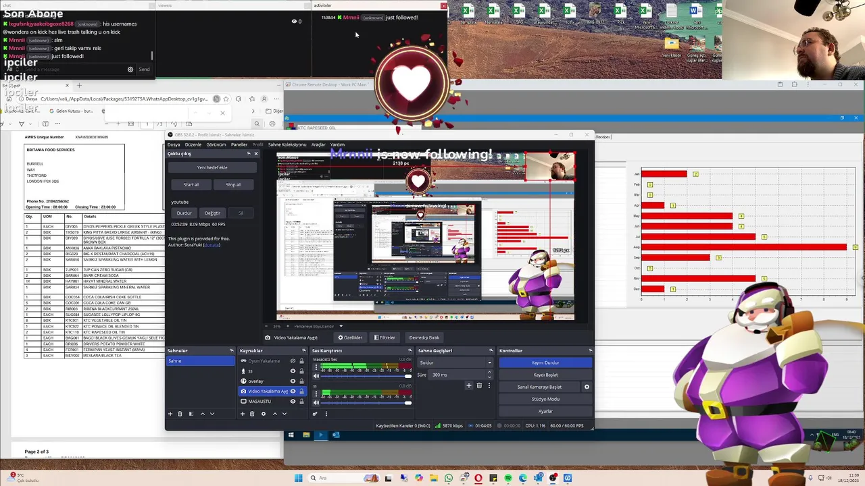Screen dimensions: 865x486
Task: Open virtual camera settings gear icon
Action: [x=587, y=387]
